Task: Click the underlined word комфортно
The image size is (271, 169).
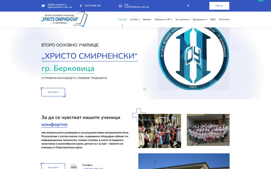Action: (54, 124)
